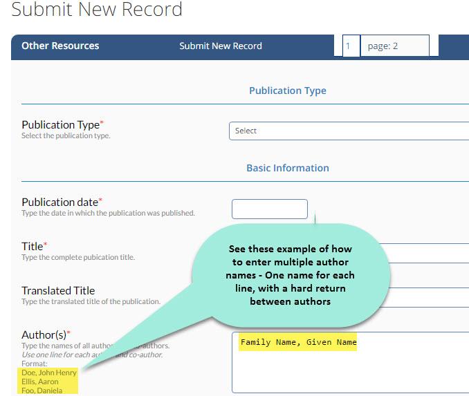The width and height of the screenshot is (469, 396).
Task: Go to page 1 box
Action: [x=351, y=46]
